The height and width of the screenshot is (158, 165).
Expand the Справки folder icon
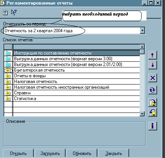point(8,93)
